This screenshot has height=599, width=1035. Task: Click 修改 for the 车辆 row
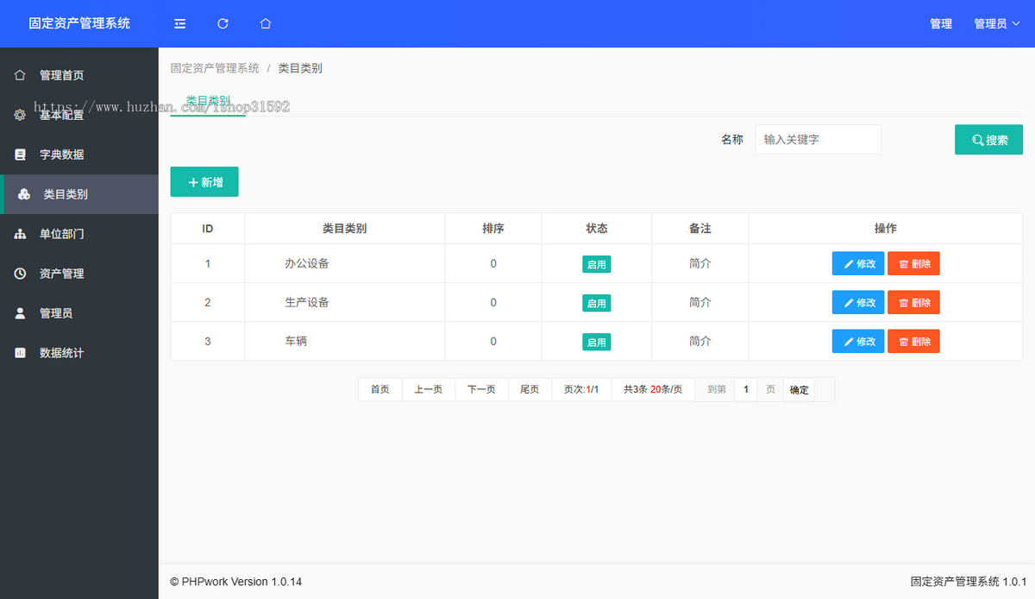point(857,341)
